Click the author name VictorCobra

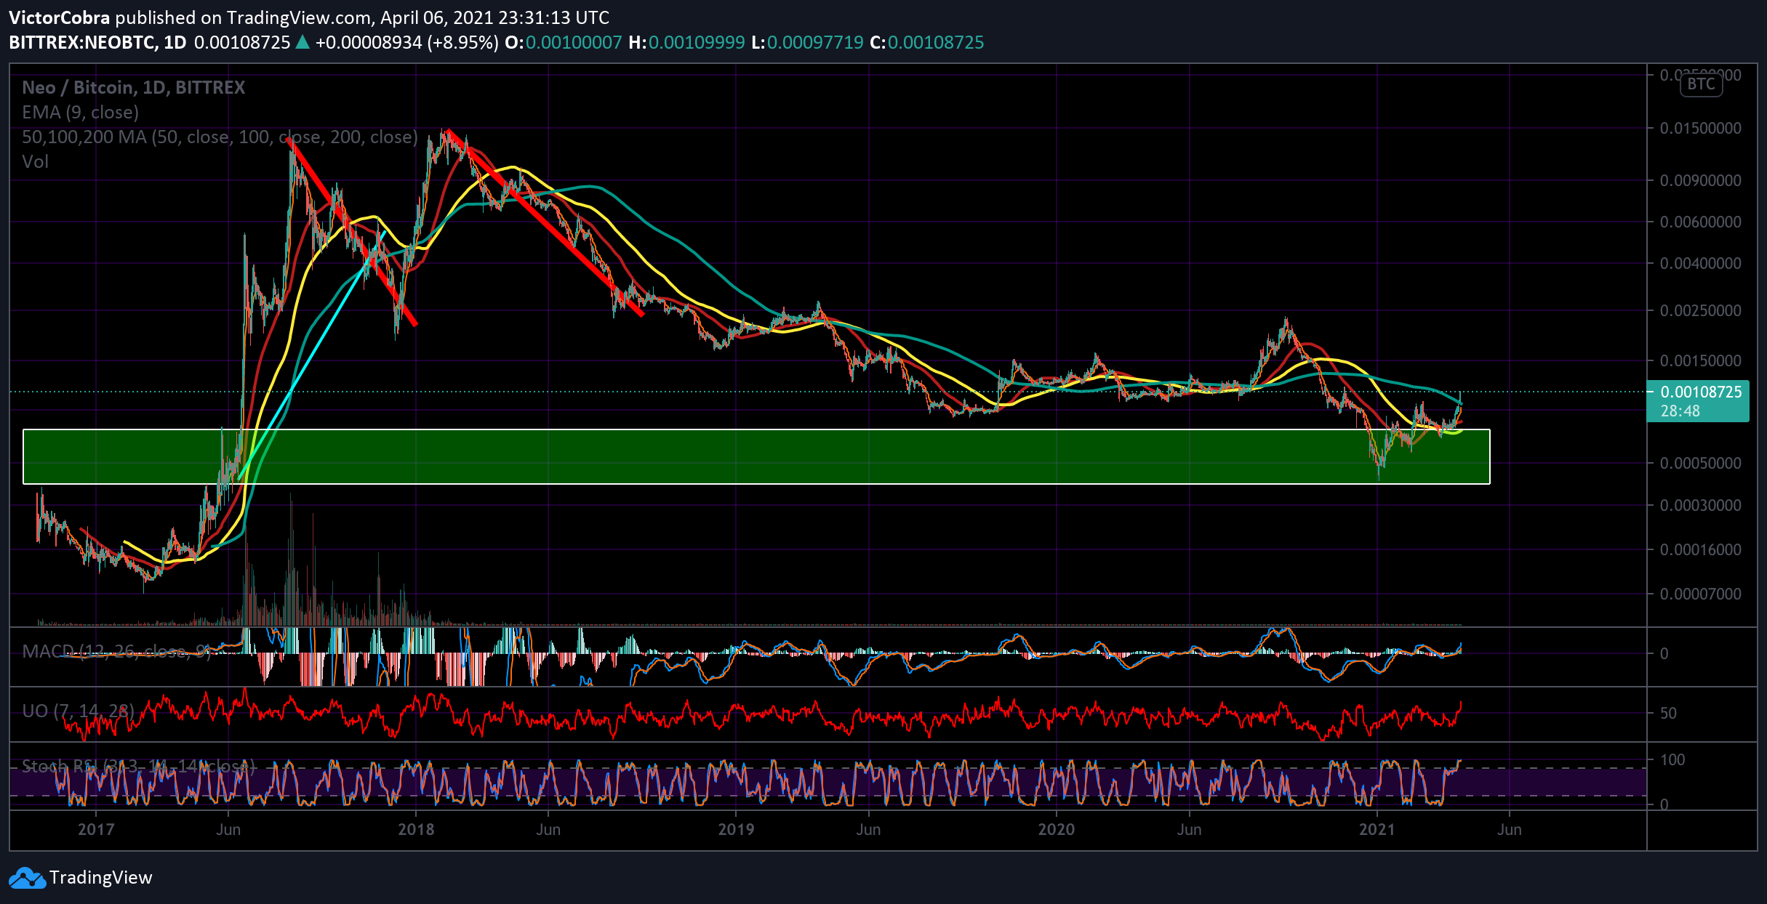[x=60, y=17]
